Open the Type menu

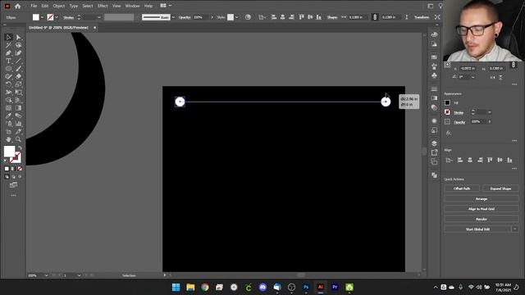[73, 6]
